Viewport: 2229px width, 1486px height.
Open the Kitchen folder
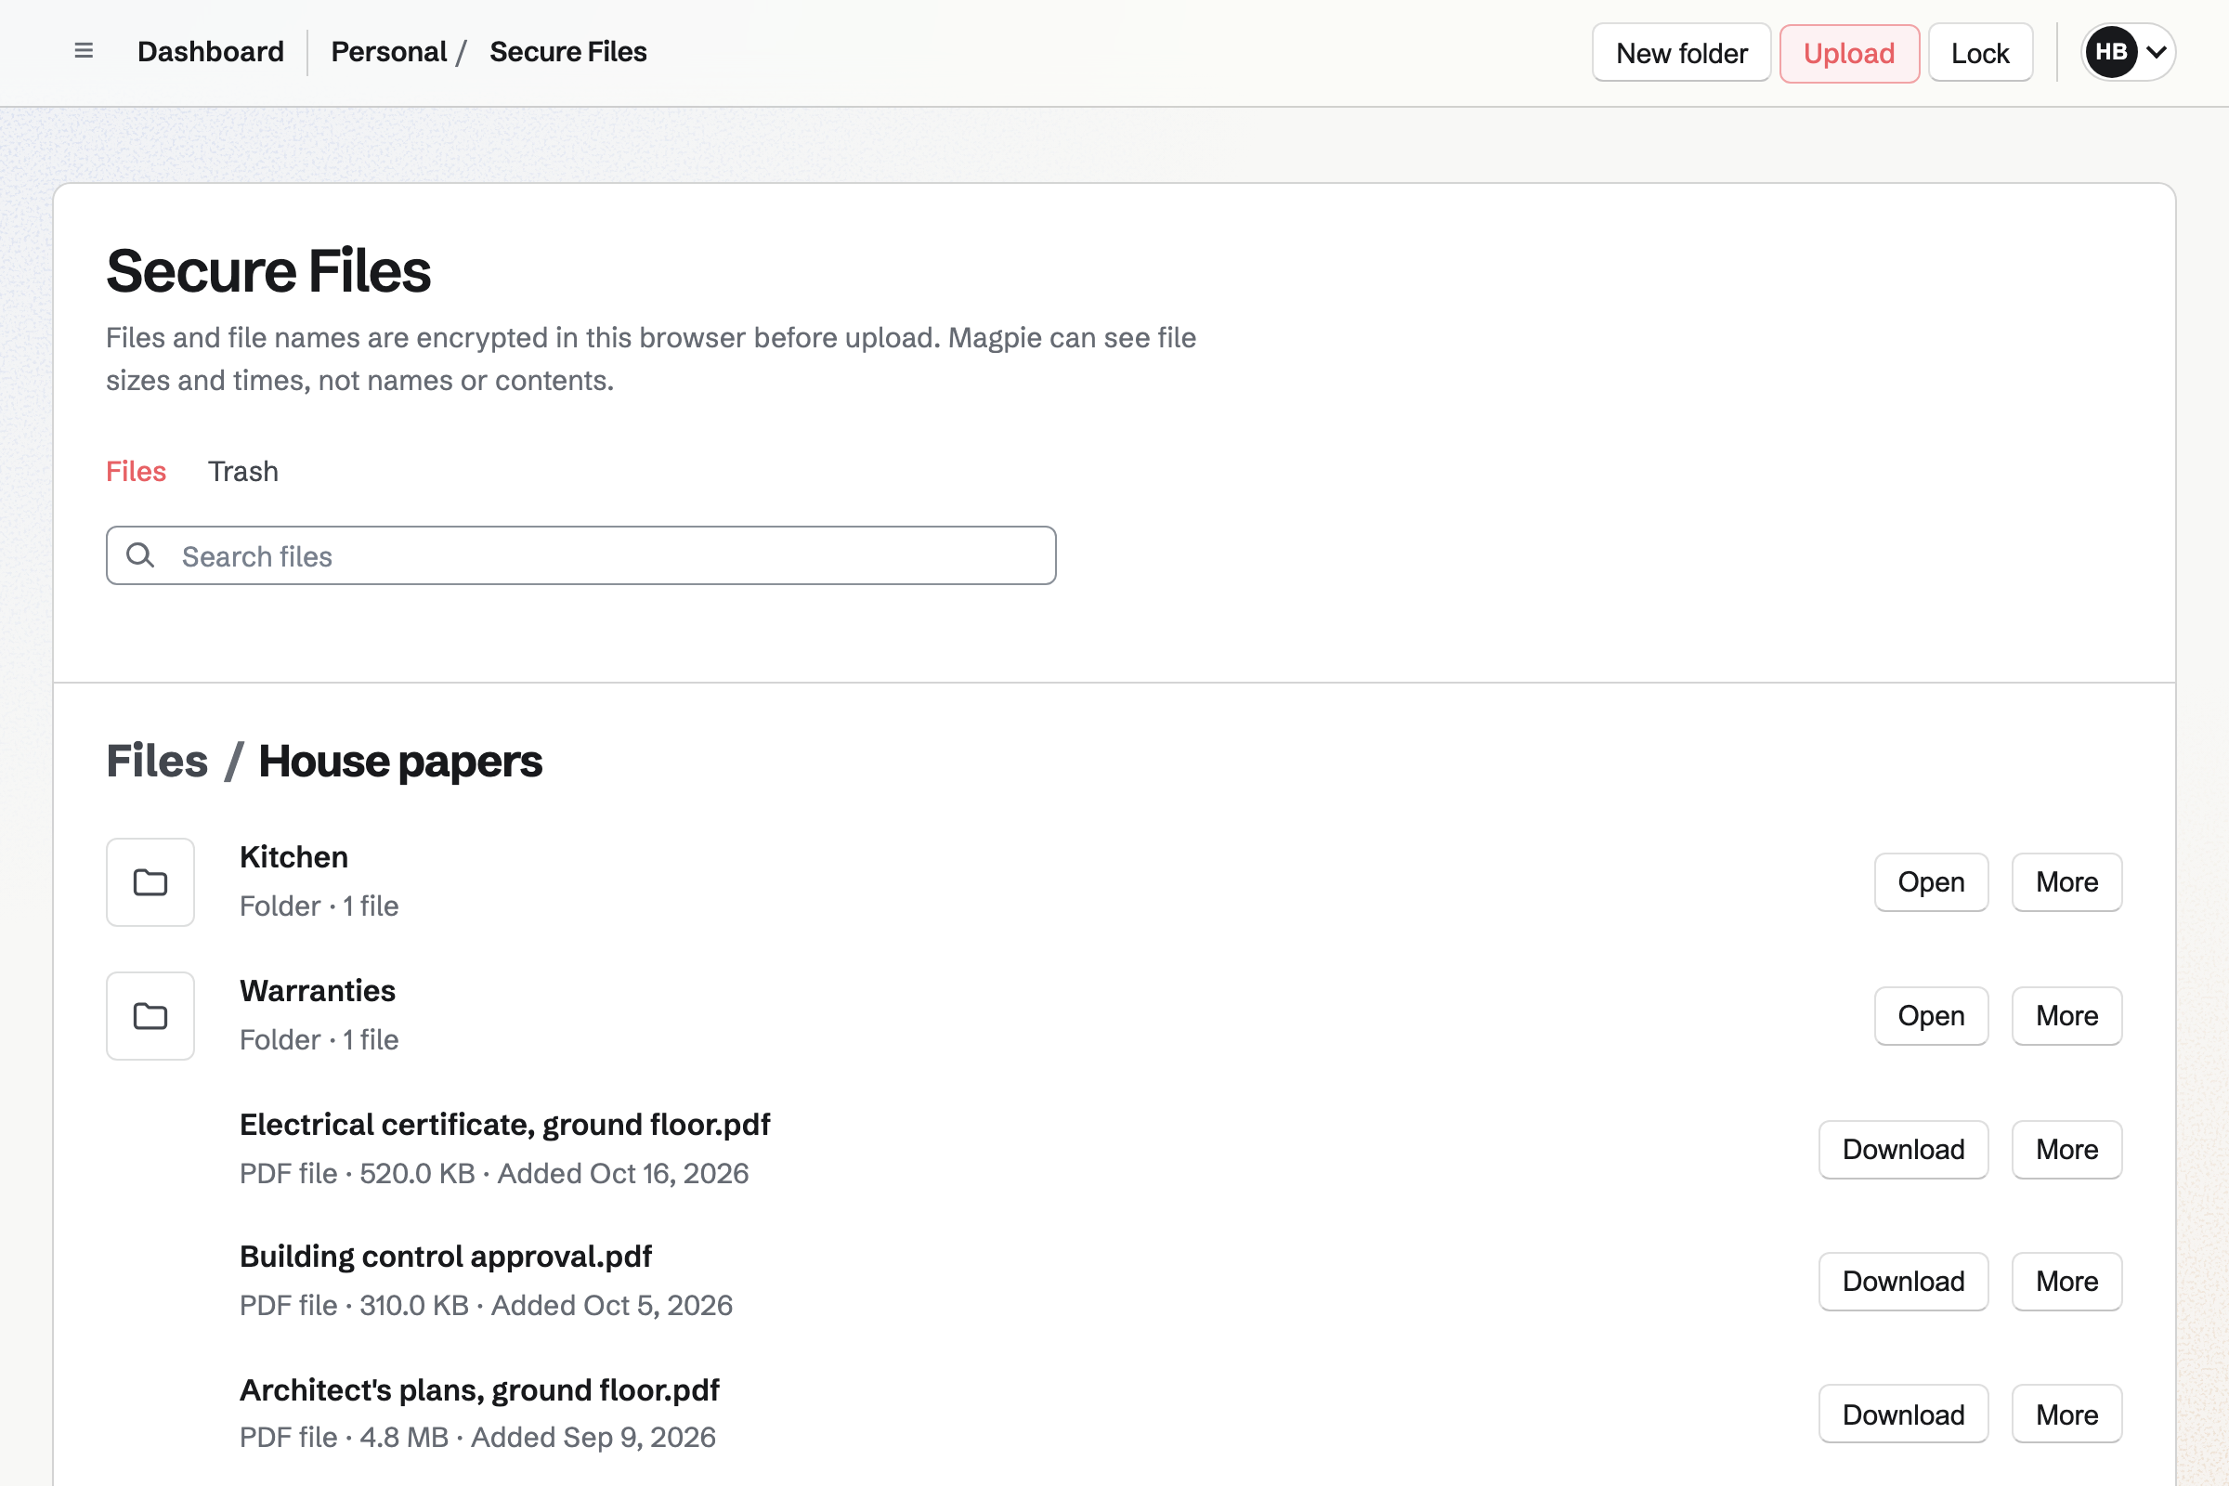(1931, 882)
